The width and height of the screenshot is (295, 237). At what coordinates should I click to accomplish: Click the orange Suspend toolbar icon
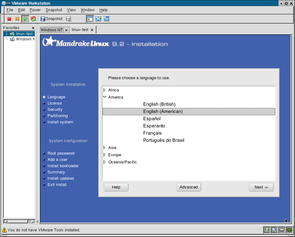17,19
